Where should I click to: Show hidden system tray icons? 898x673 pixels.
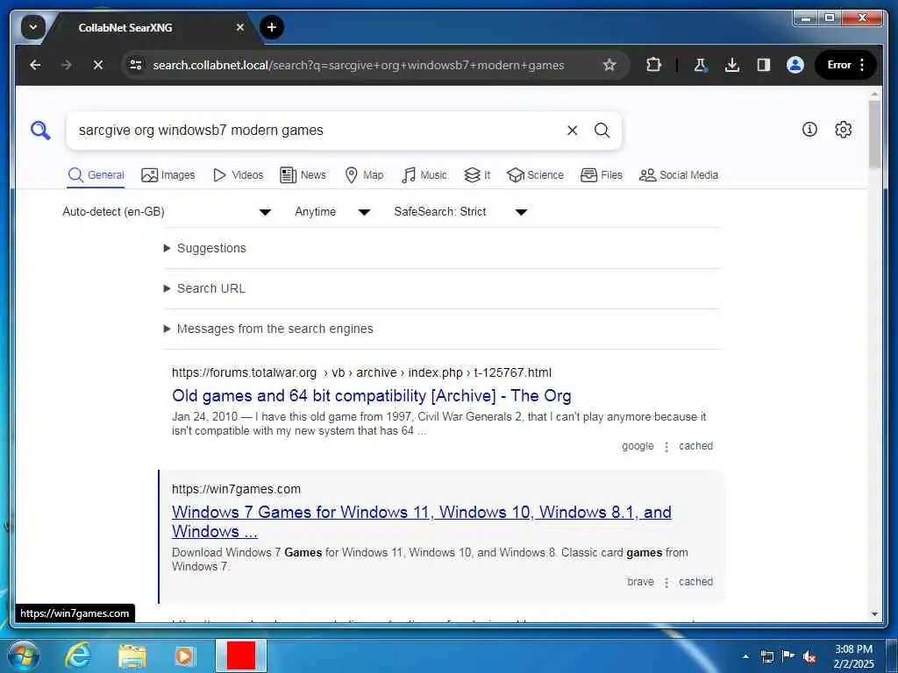[745, 656]
